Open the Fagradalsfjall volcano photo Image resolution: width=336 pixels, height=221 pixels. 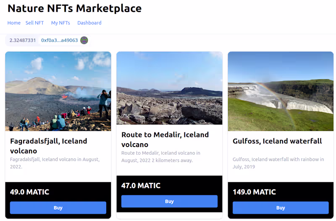58,91
